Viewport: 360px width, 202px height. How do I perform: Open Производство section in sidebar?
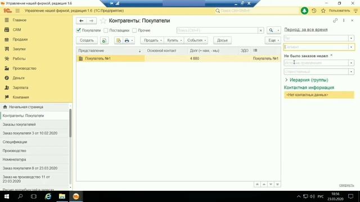[x=24, y=68]
